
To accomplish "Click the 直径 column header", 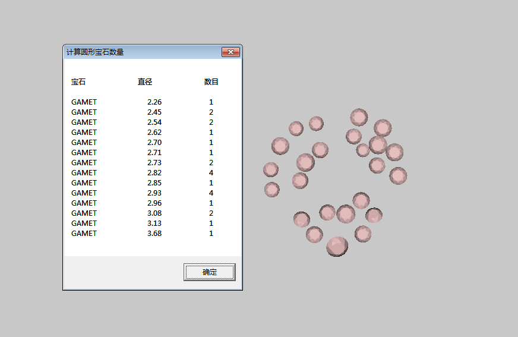I will pos(145,82).
